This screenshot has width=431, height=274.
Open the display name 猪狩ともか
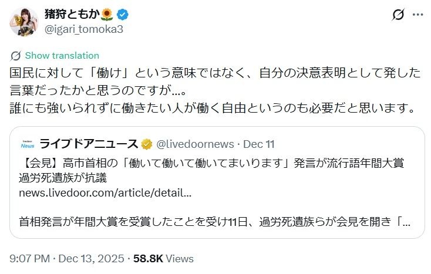(70, 14)
